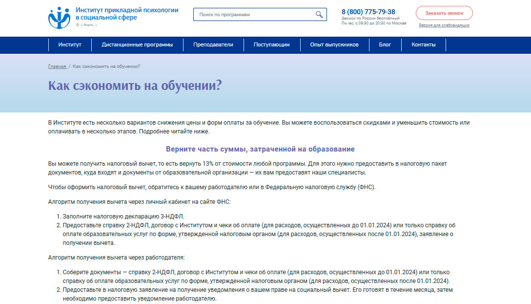The image size is (531, 304).
Task: Click the institute name title text link
Action: coord(127,14)
